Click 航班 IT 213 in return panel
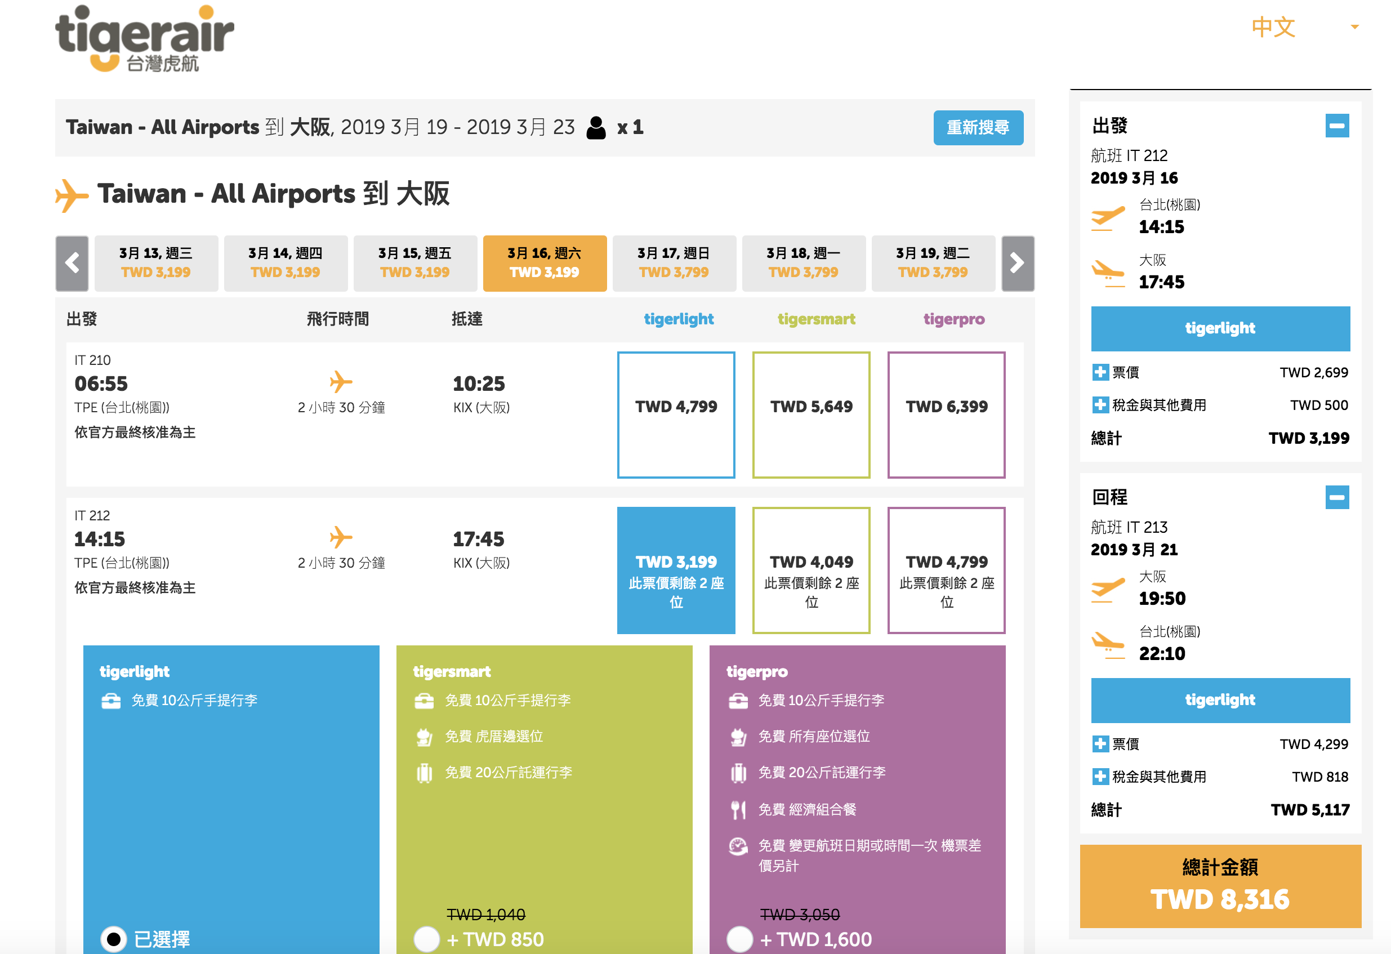This screenshot has height=954, width=1391. pyautogui.click(x=1129, y=527)
